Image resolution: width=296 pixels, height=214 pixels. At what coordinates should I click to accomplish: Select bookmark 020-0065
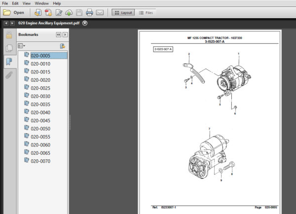point(40,153)
